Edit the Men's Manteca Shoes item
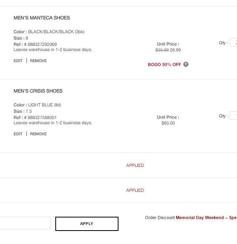237x244 pixels. point(18,61)
